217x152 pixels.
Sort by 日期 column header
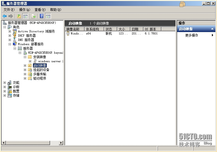point(136,29)
